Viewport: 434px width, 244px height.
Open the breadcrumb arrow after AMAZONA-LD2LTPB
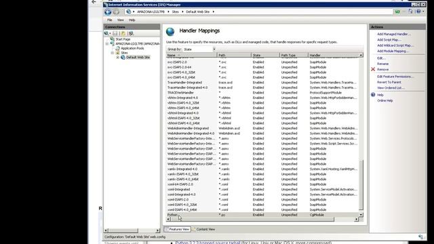click(x=168, y=12)
